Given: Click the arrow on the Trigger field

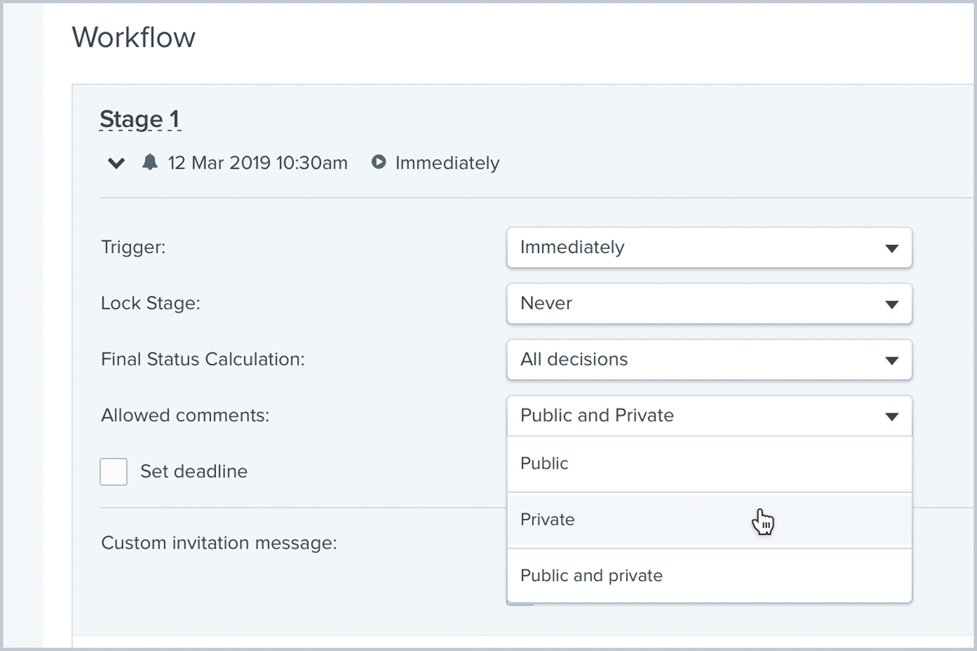Looking at the screenshot, I should (x=892, y=248).
